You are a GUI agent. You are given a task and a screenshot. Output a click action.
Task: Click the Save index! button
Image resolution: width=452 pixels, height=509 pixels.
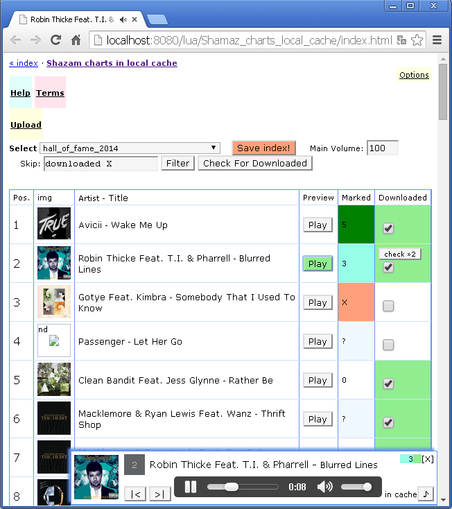tap(263, 148)
